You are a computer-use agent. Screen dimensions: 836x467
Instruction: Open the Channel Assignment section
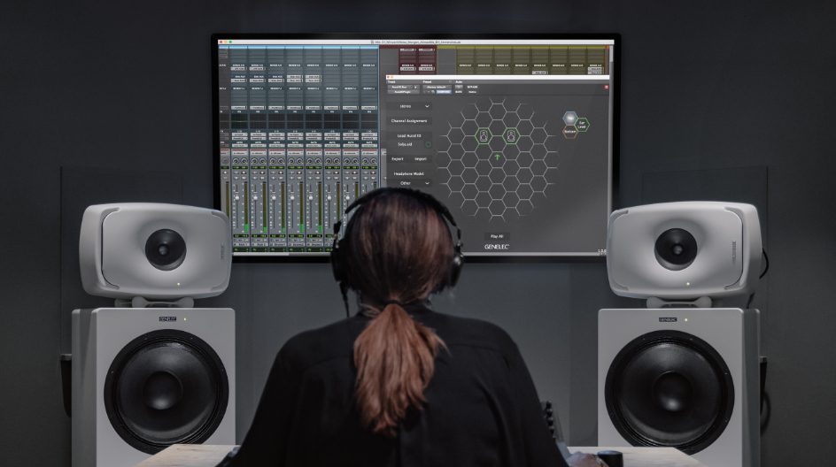pyautogui.click(x=409, y=120)
